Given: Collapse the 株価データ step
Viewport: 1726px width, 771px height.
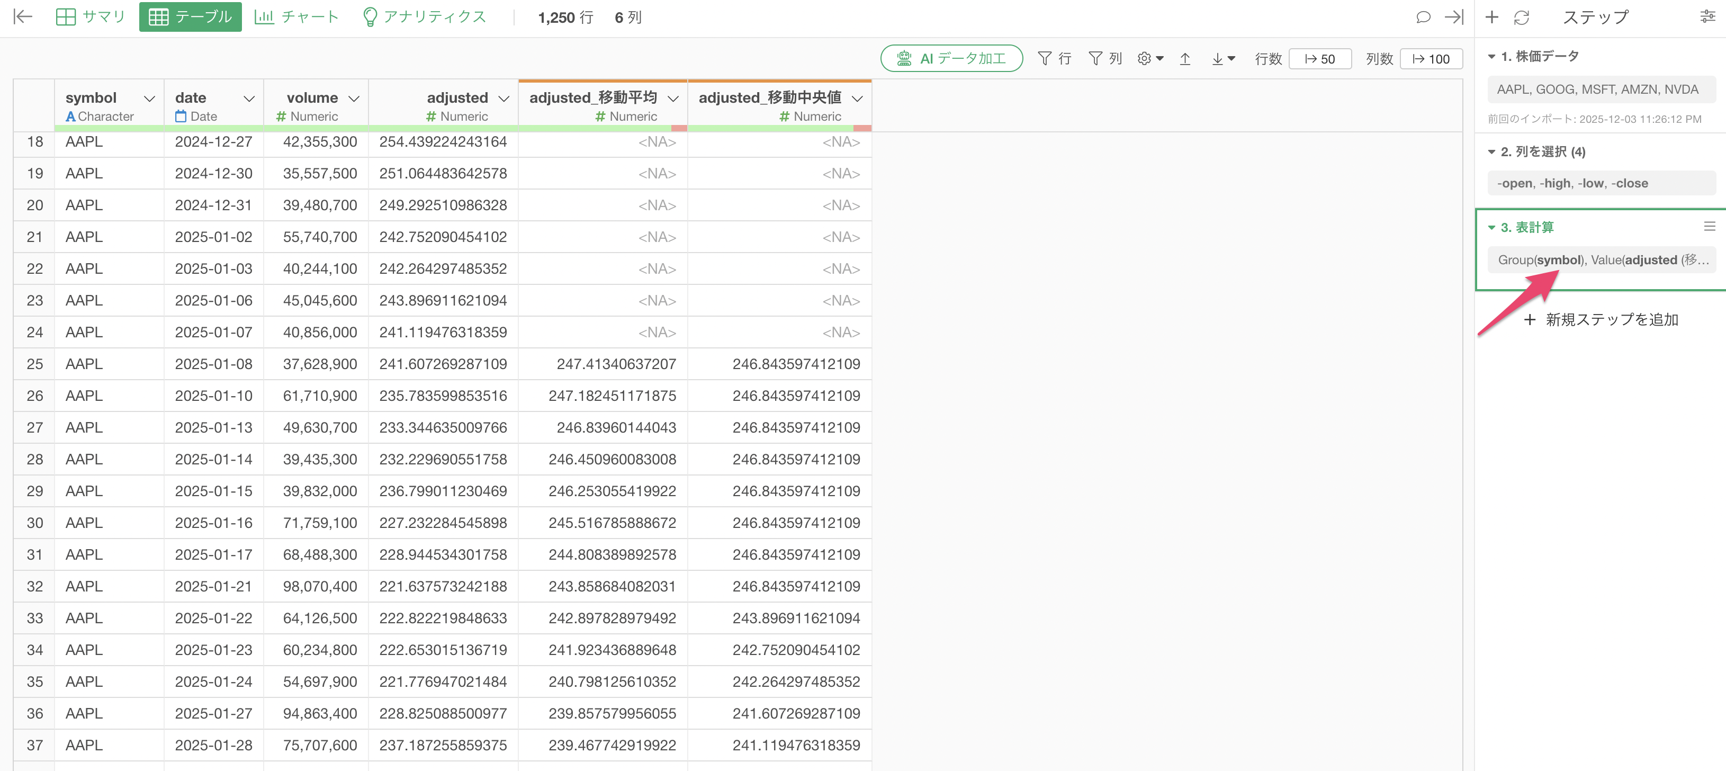Looking at the screenshot, I should click(1491, 57).
